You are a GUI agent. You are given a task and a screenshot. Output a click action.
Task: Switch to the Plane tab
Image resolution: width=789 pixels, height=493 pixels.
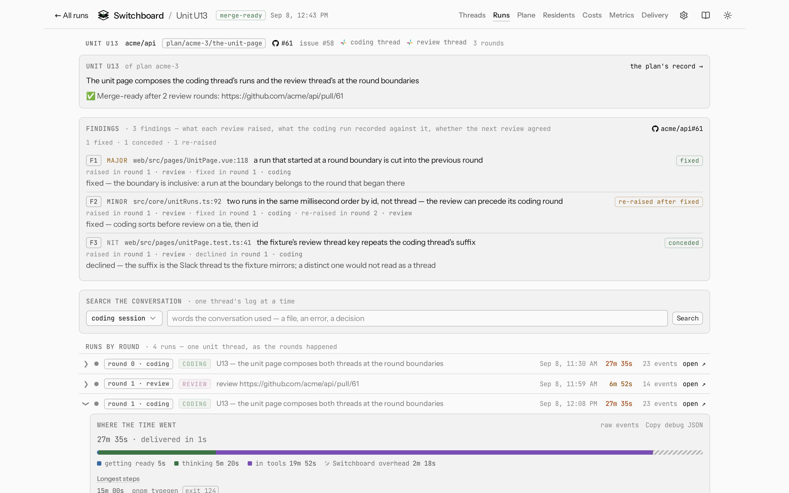coord(526,15)
